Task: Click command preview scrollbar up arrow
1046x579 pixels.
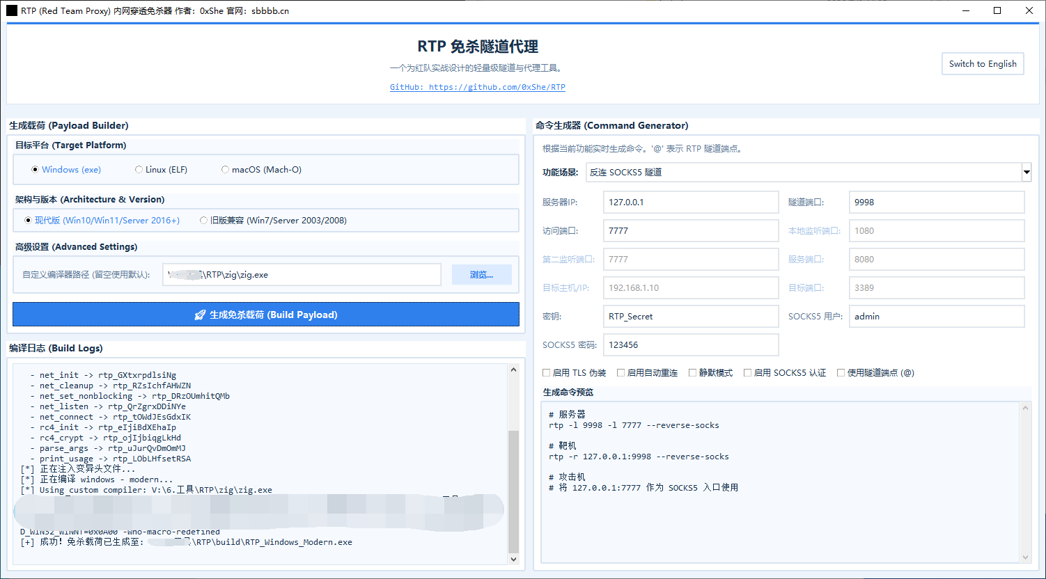Action: tap(1025, 409)
